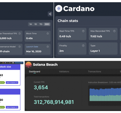The image size is (121, 113).
Task: Open help icon next to Block Time
Action: click(x=48, y=34)
